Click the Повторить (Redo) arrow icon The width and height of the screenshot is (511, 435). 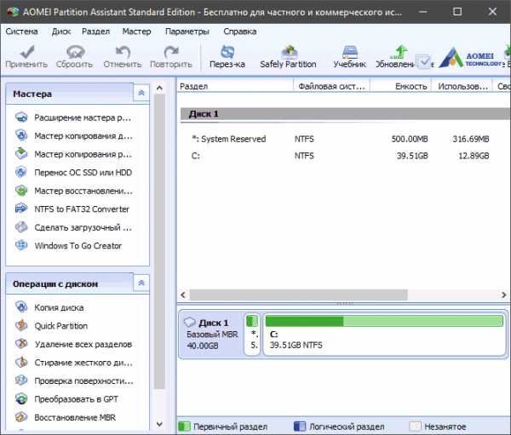click(171, 51)
